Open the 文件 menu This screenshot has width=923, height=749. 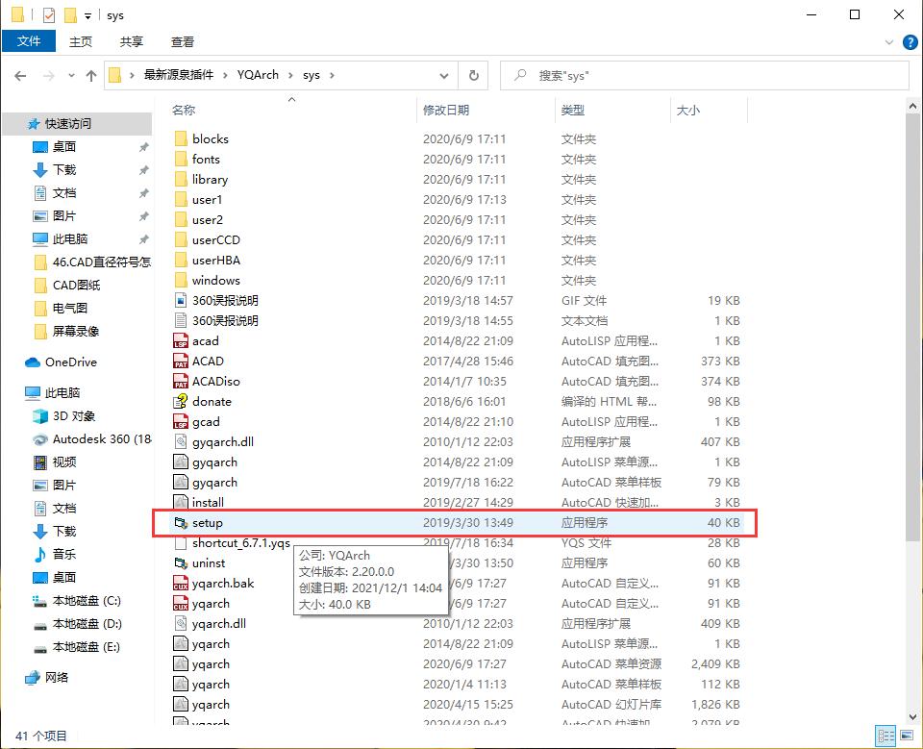28,41
